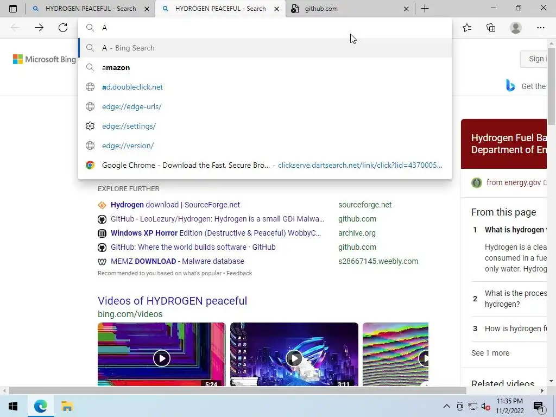This screenshot has height=417, width=556.
Task: Close the active HYDROGEN PEACEFUL tab
Action: (x=276, y=9)
